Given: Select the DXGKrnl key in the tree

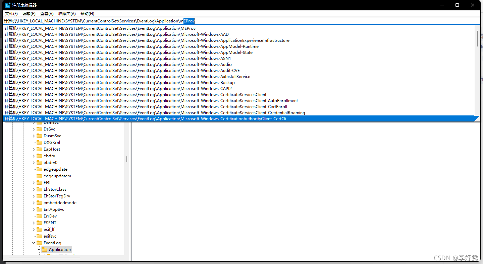Looking at the screenshot, I should pos(52,143).
